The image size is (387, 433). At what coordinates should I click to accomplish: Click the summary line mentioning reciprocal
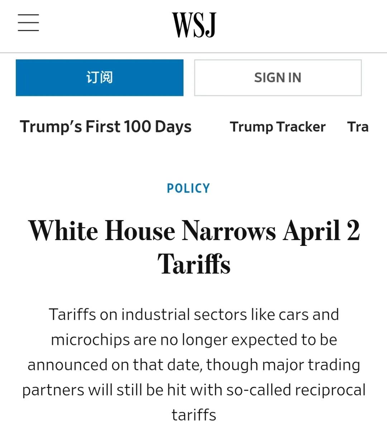tap(194, 390)
